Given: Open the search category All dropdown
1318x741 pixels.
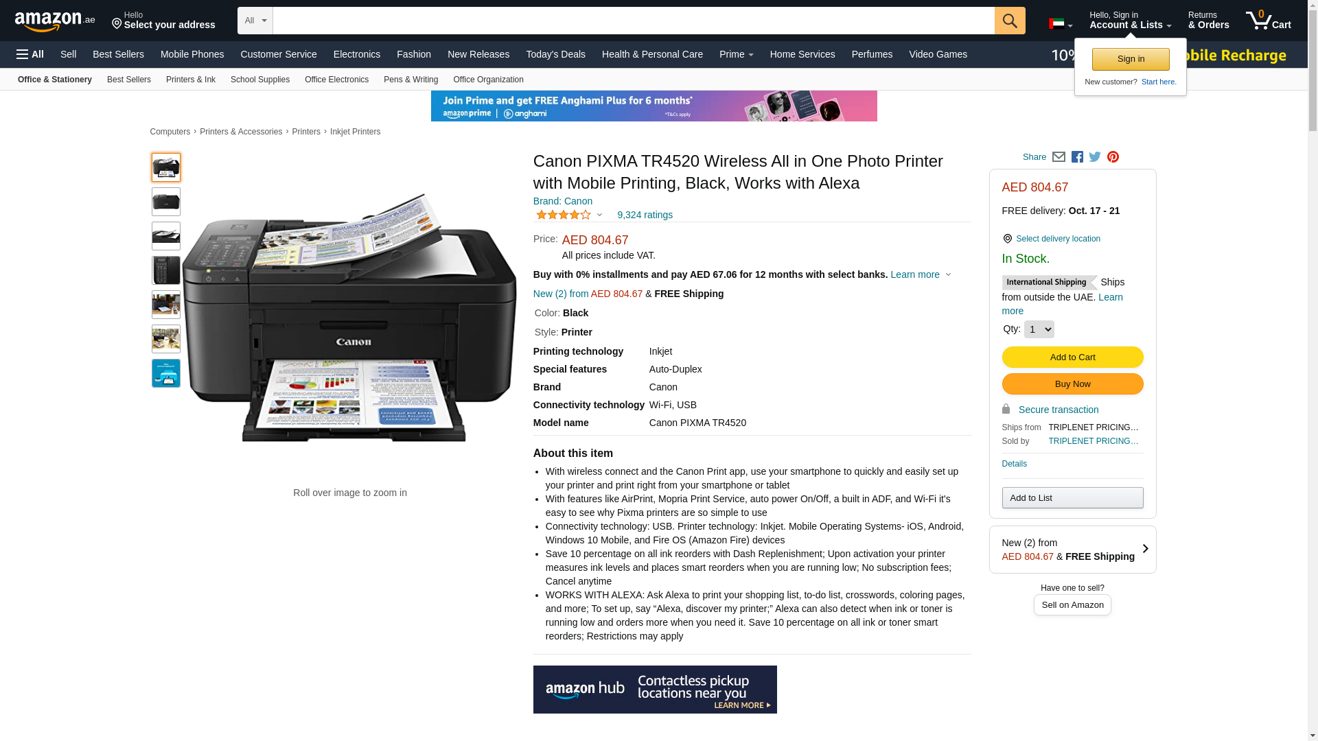Looking at the screenshot, I should (255, 21).
